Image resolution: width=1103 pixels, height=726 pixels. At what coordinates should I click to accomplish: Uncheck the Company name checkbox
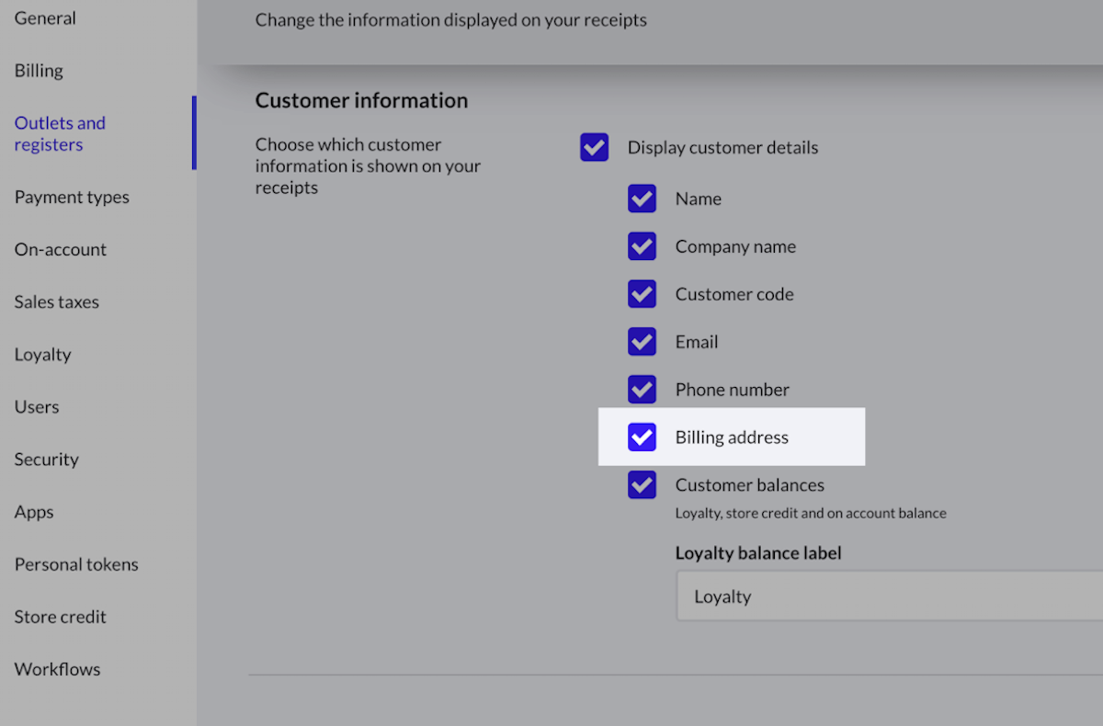(642, 246)
